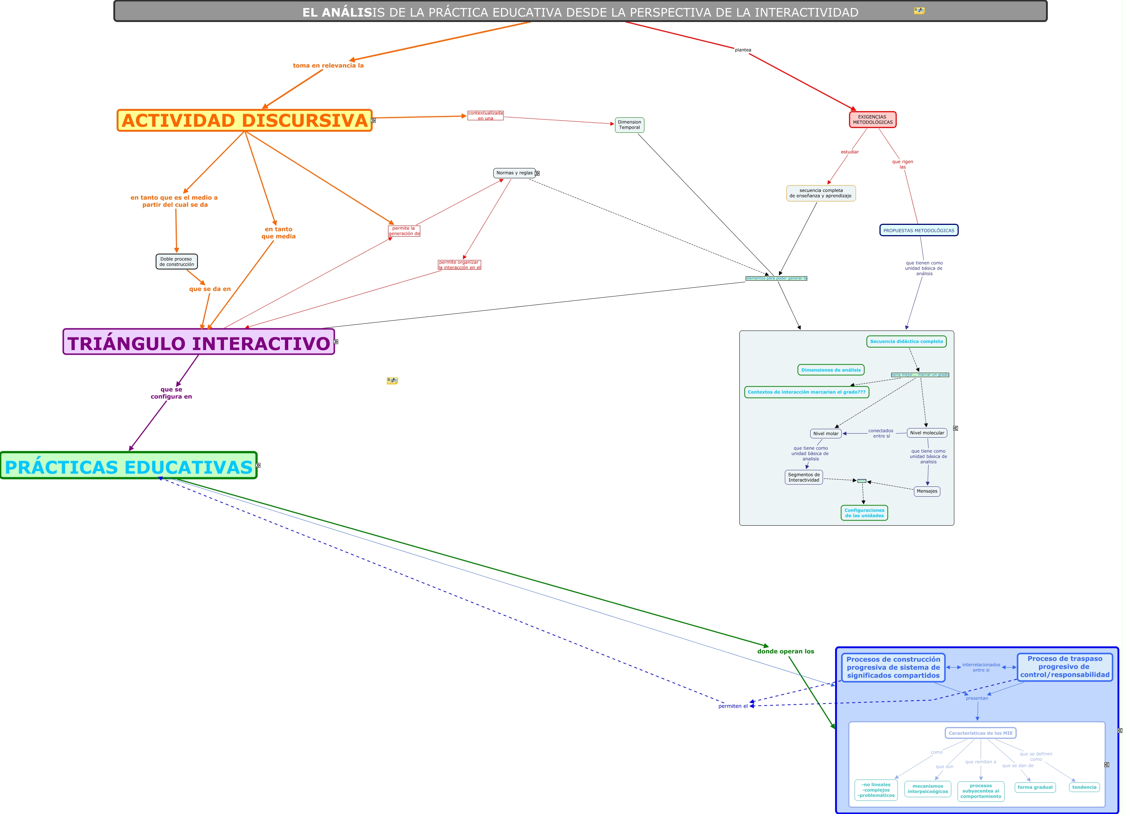1123x814 pixels.
Task: Expand nested node beside PRÁCTICAS EDUCATIVAS
Action: coord(258,466)
